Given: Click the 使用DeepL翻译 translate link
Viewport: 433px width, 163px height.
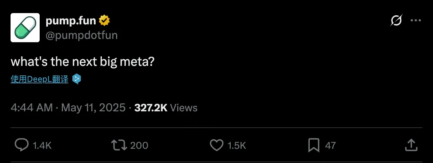Looking at the screenshot, I should pyautogui.click(x=40, y=79).
